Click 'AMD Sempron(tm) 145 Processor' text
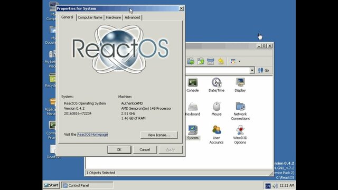This screenshot has height=190, width=338. [146, 108]
